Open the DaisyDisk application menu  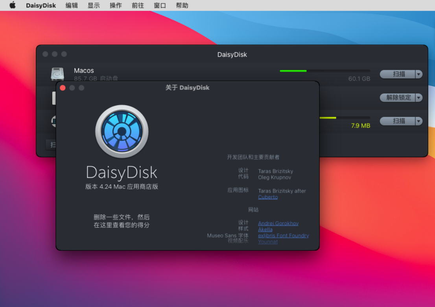41,5
